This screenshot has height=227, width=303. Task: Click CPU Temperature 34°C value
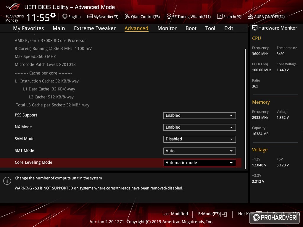pos(281,54)
